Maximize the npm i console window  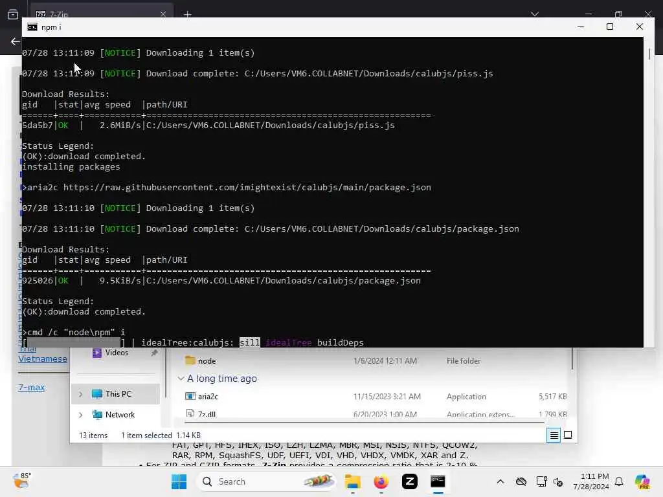pos(610,27)
